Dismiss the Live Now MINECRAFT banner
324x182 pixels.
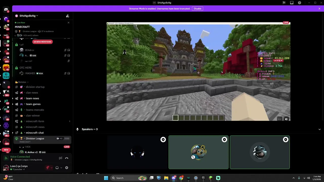(x=68, y=23)
